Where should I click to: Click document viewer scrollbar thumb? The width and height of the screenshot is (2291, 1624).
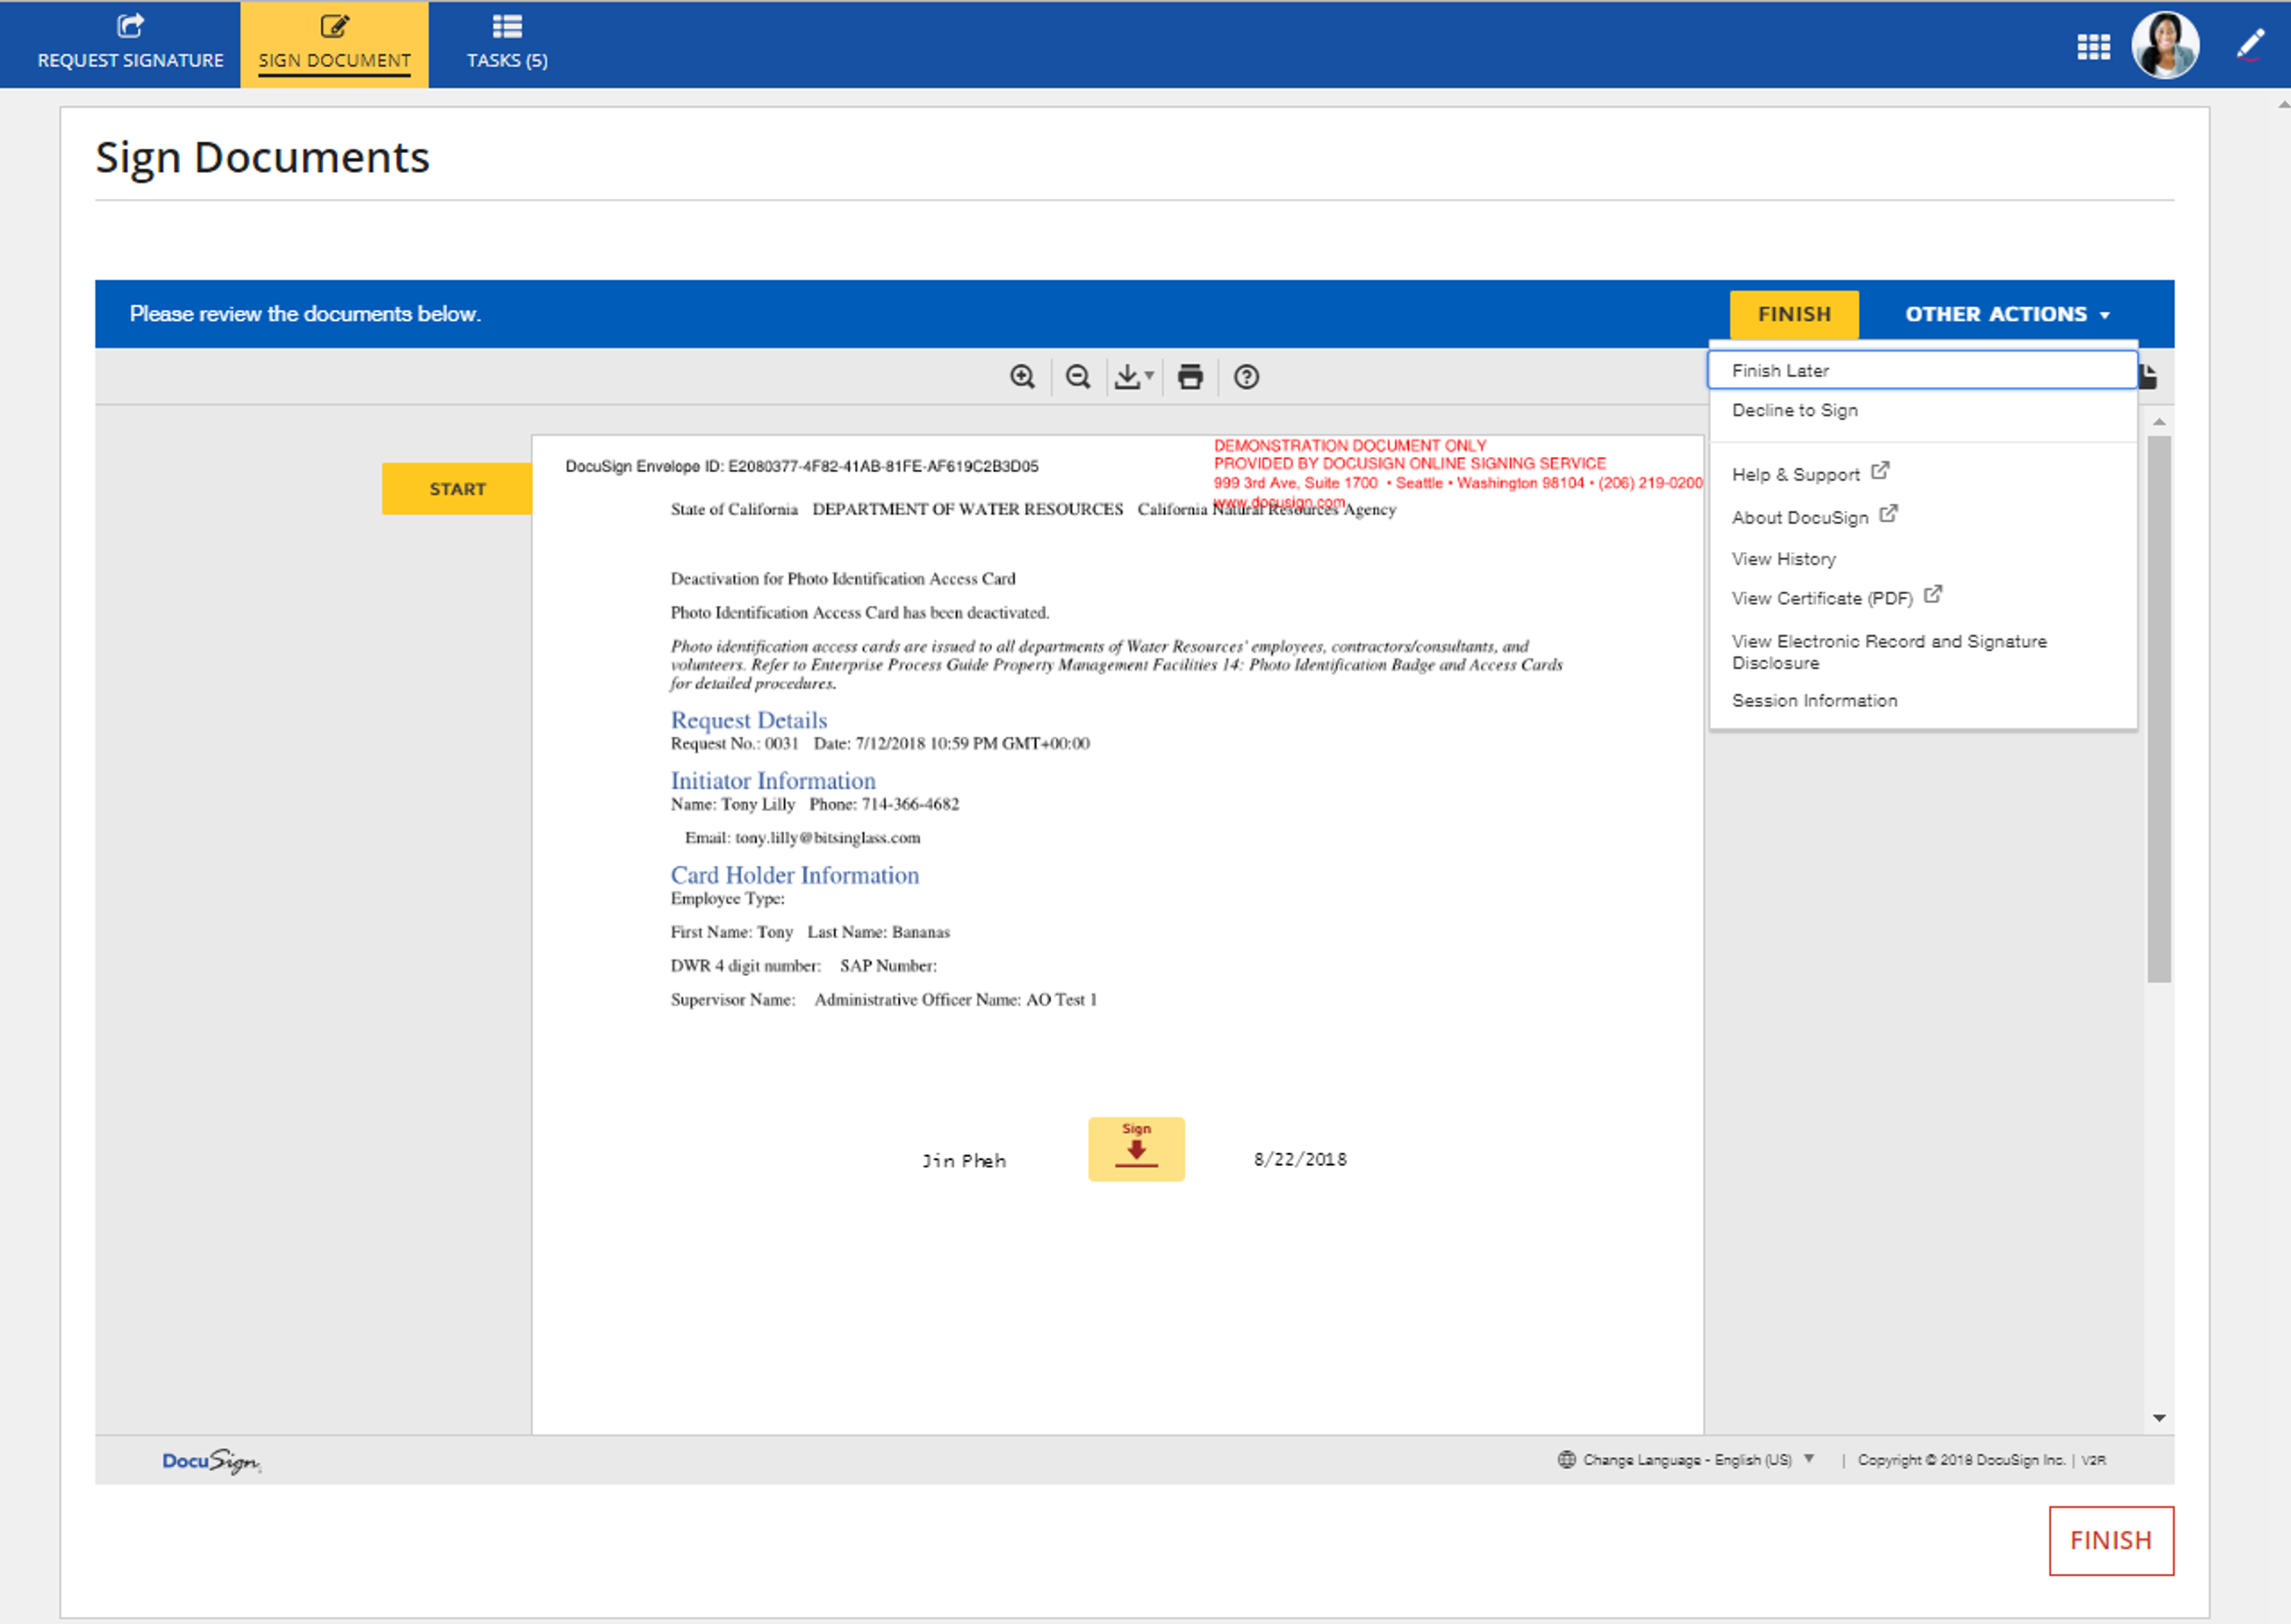pyautogui.click(x=2159, y=709)
